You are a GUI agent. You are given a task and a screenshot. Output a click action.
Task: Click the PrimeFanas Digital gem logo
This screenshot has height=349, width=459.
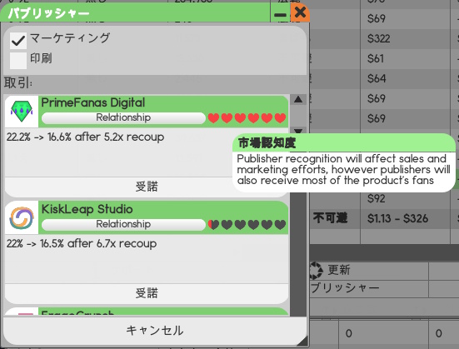pos(22,112)
